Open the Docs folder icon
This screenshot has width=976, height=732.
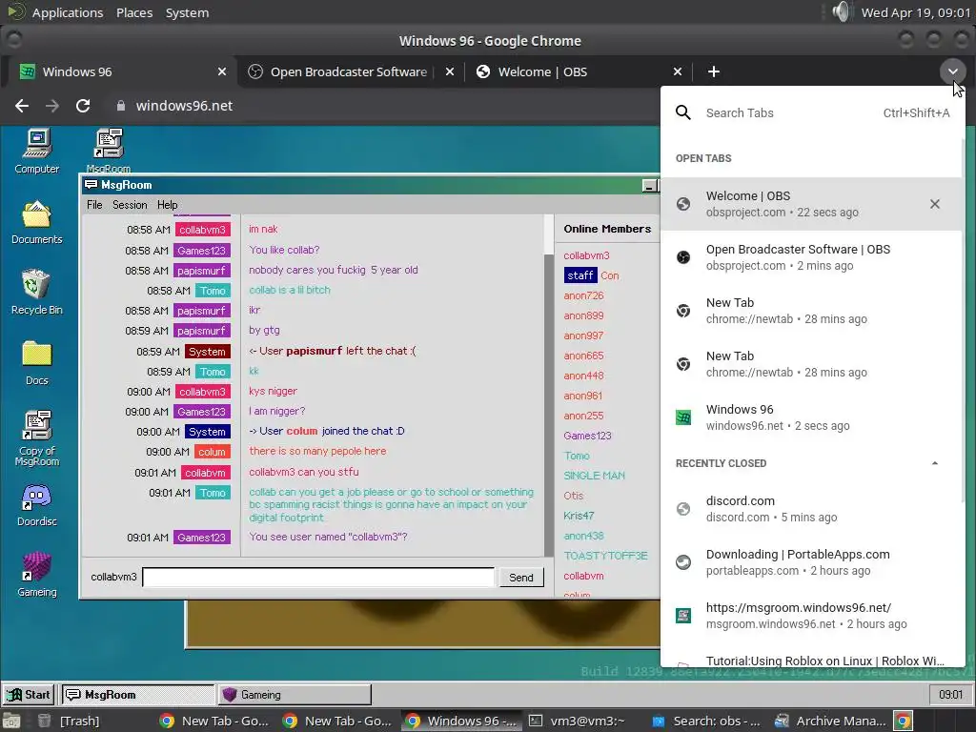tap(37, 363)
